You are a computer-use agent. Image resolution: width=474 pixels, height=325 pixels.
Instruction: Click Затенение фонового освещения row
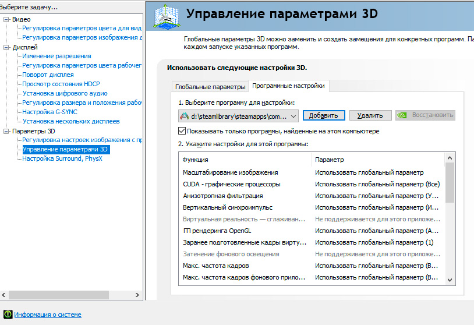(312, 255)
